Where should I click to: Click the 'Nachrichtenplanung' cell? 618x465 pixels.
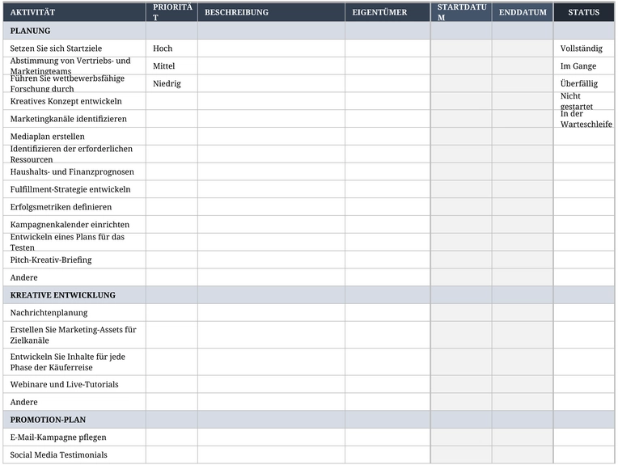(74, 313)
